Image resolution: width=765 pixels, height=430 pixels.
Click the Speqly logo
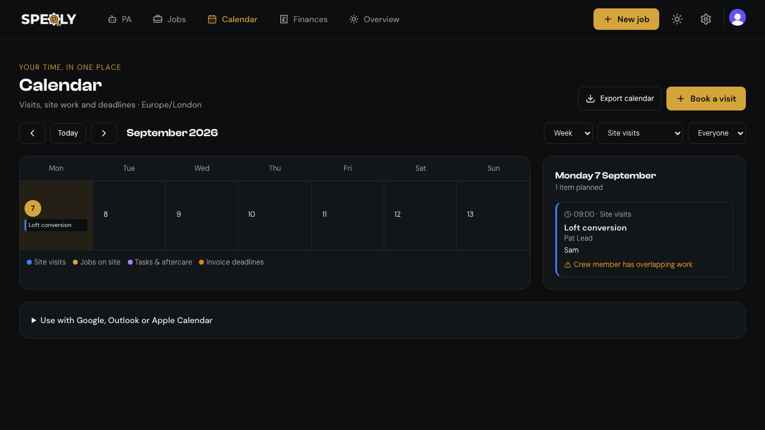49,19
